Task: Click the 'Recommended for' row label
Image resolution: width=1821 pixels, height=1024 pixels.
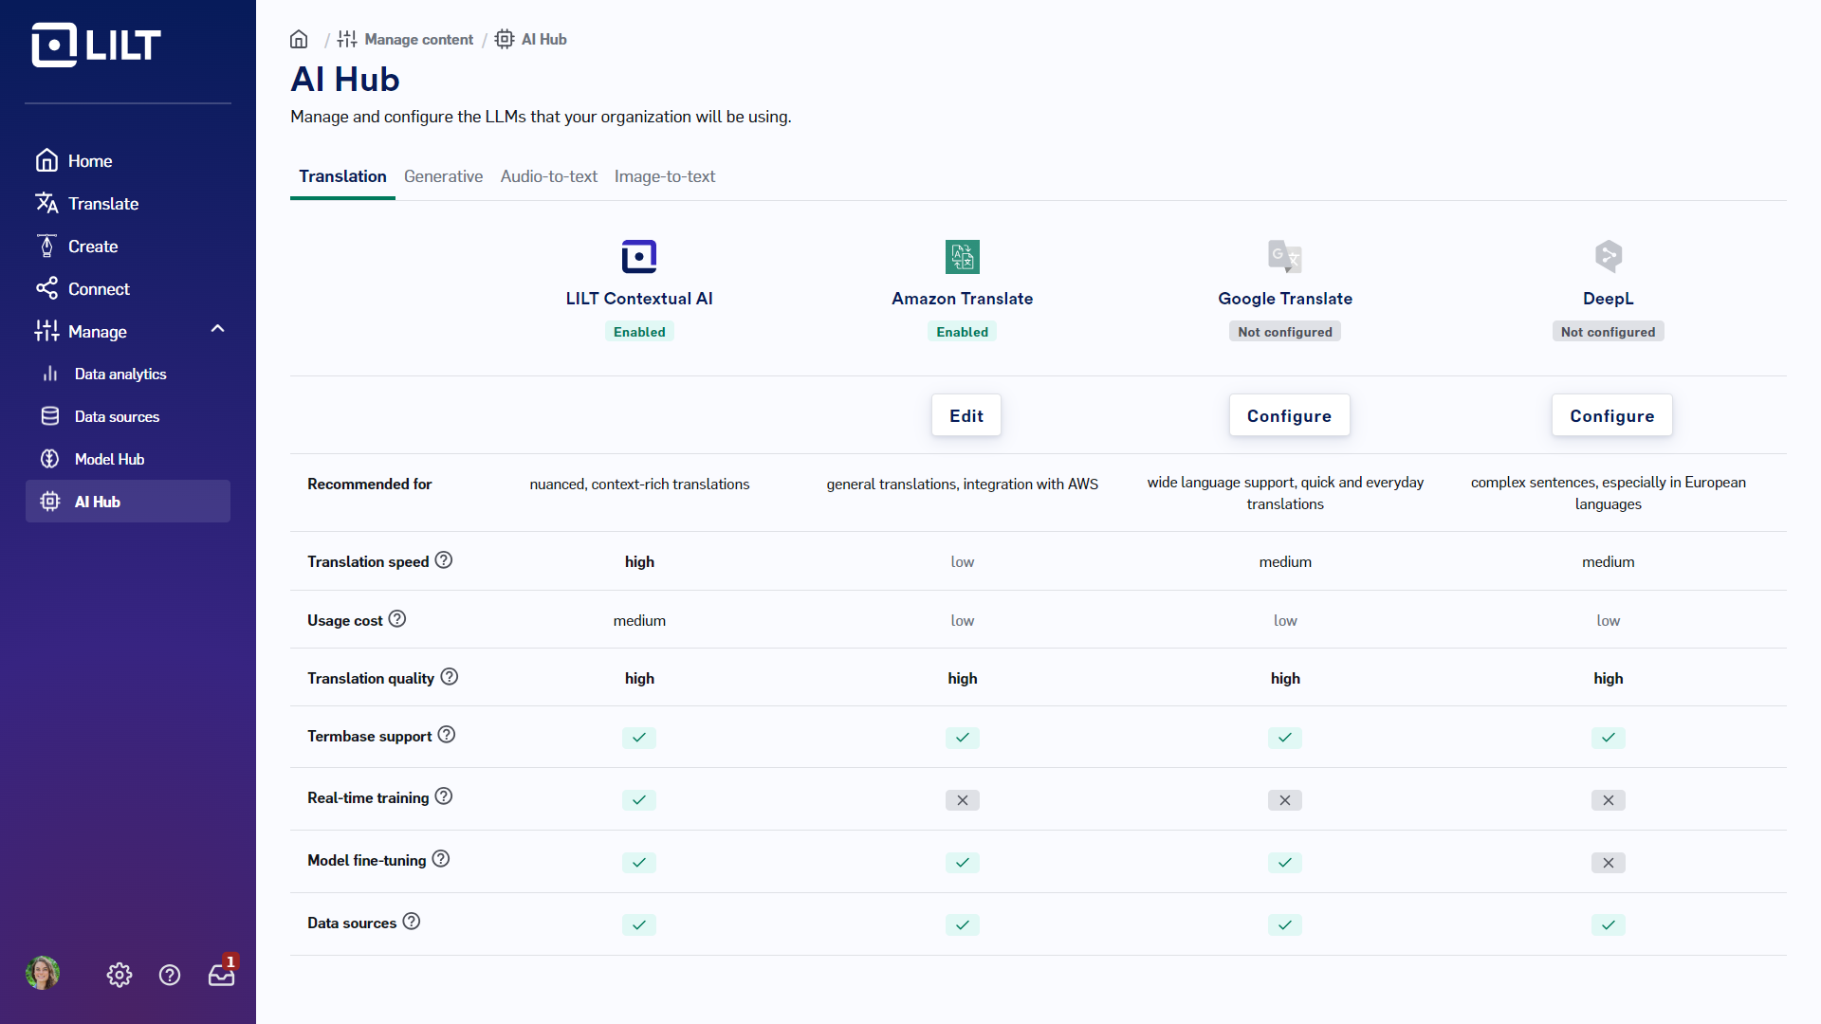Action: [x=369, y=485]
